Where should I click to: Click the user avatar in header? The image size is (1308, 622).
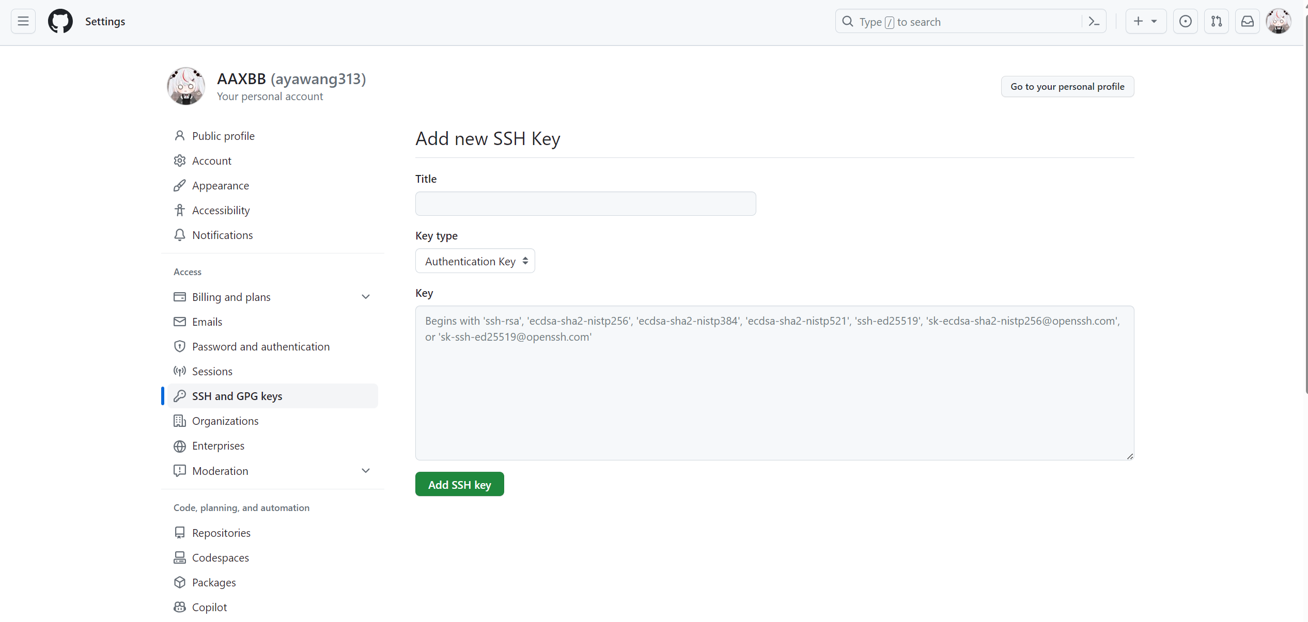pyautogui.click(x=1278, y=21)
